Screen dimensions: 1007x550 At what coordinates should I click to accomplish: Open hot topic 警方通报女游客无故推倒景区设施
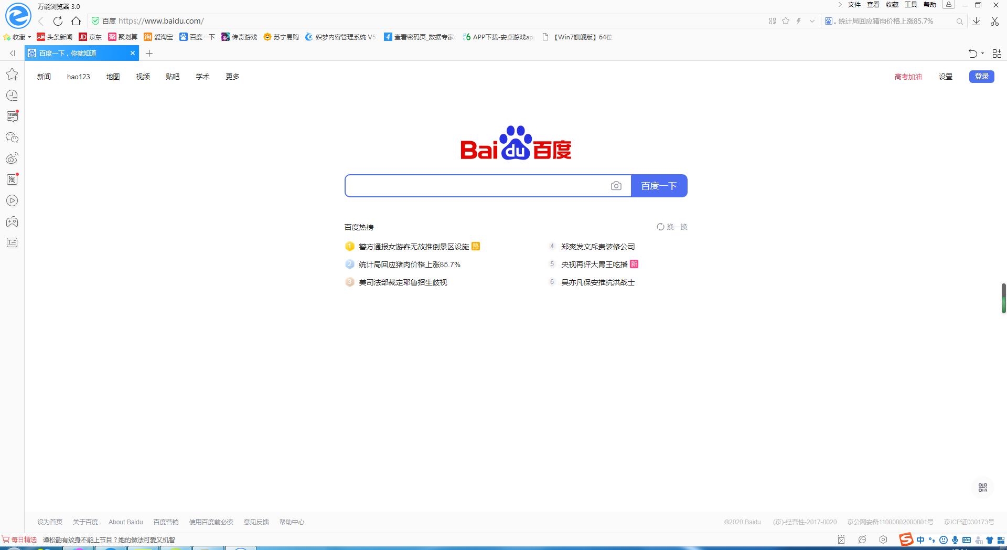pos(414,247)
